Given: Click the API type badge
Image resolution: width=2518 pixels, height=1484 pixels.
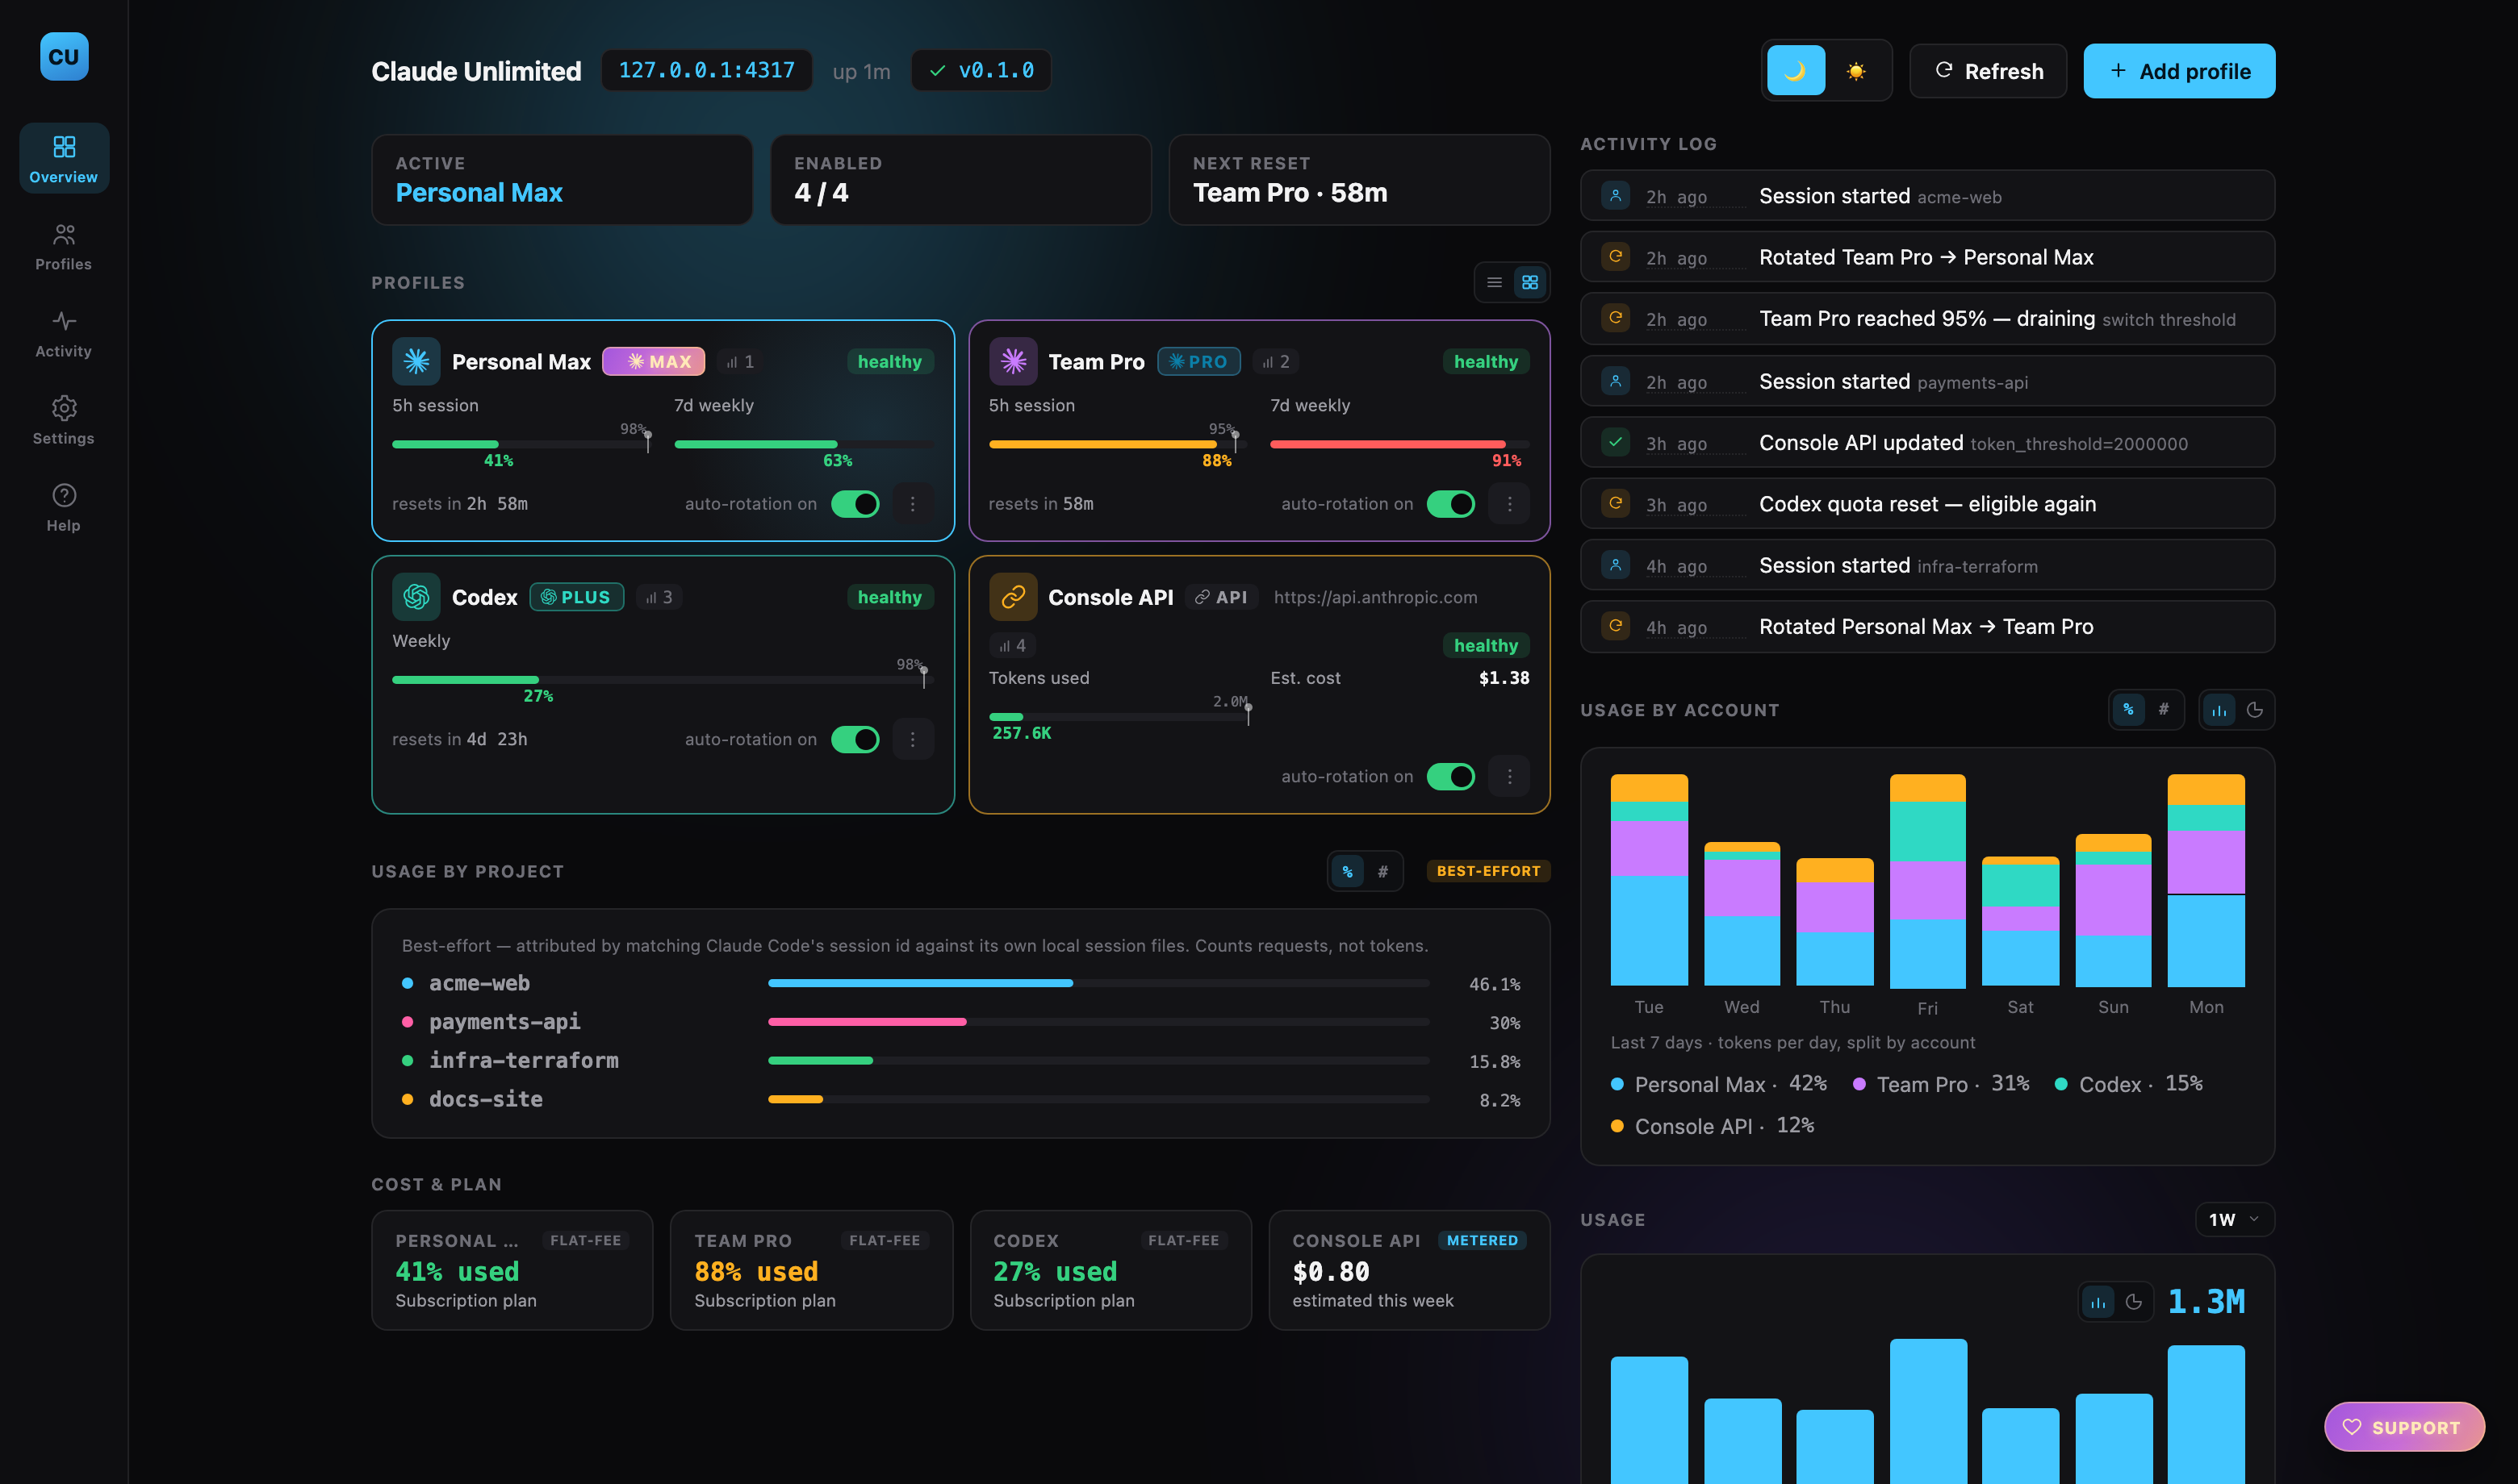Looking at the screenshot, I should pos(1222,597).
